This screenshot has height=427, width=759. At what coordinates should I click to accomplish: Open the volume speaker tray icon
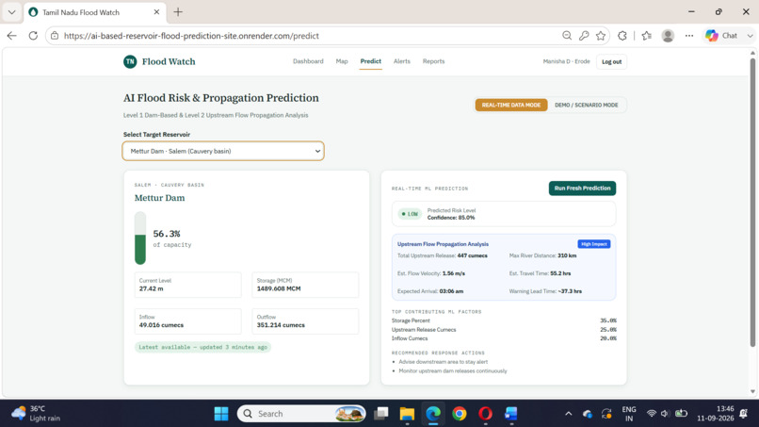[x=665, y=414]
